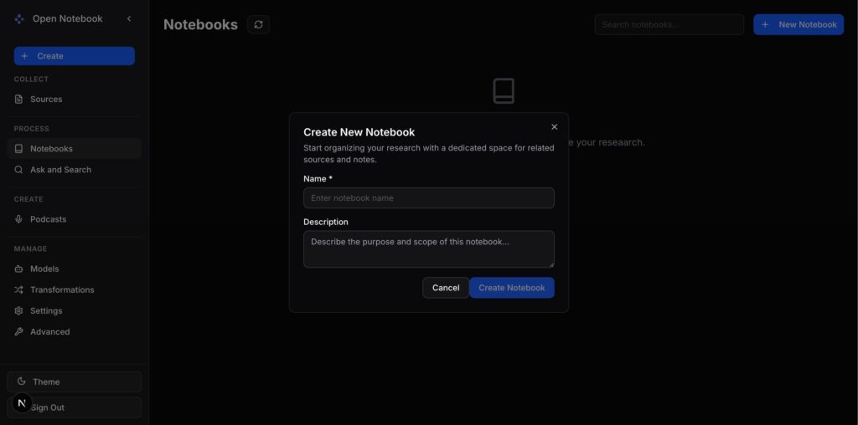
Task: Click the New Notebook button
Action: (798, 24)
